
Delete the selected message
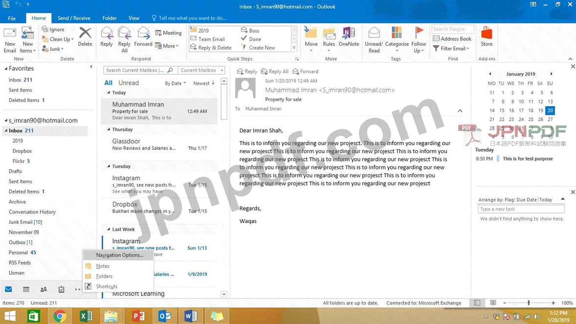click(85, 37)
